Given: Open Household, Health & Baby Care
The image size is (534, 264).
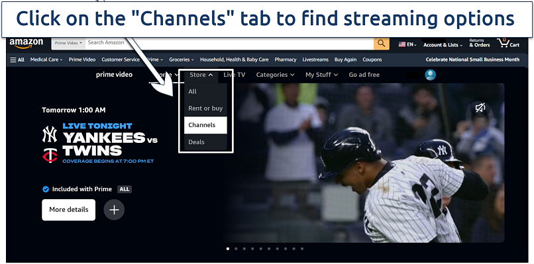Looking at the screenshot, I should (x=235, y=60).
